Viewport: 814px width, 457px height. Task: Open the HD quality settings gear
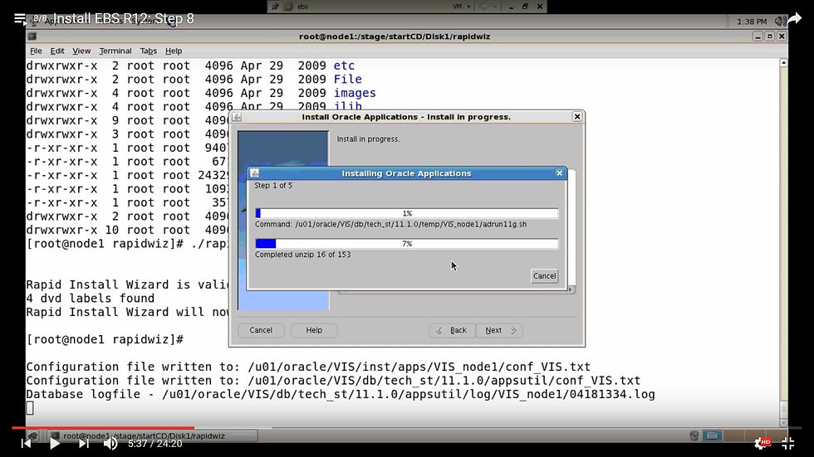click(x=762, y=443)
